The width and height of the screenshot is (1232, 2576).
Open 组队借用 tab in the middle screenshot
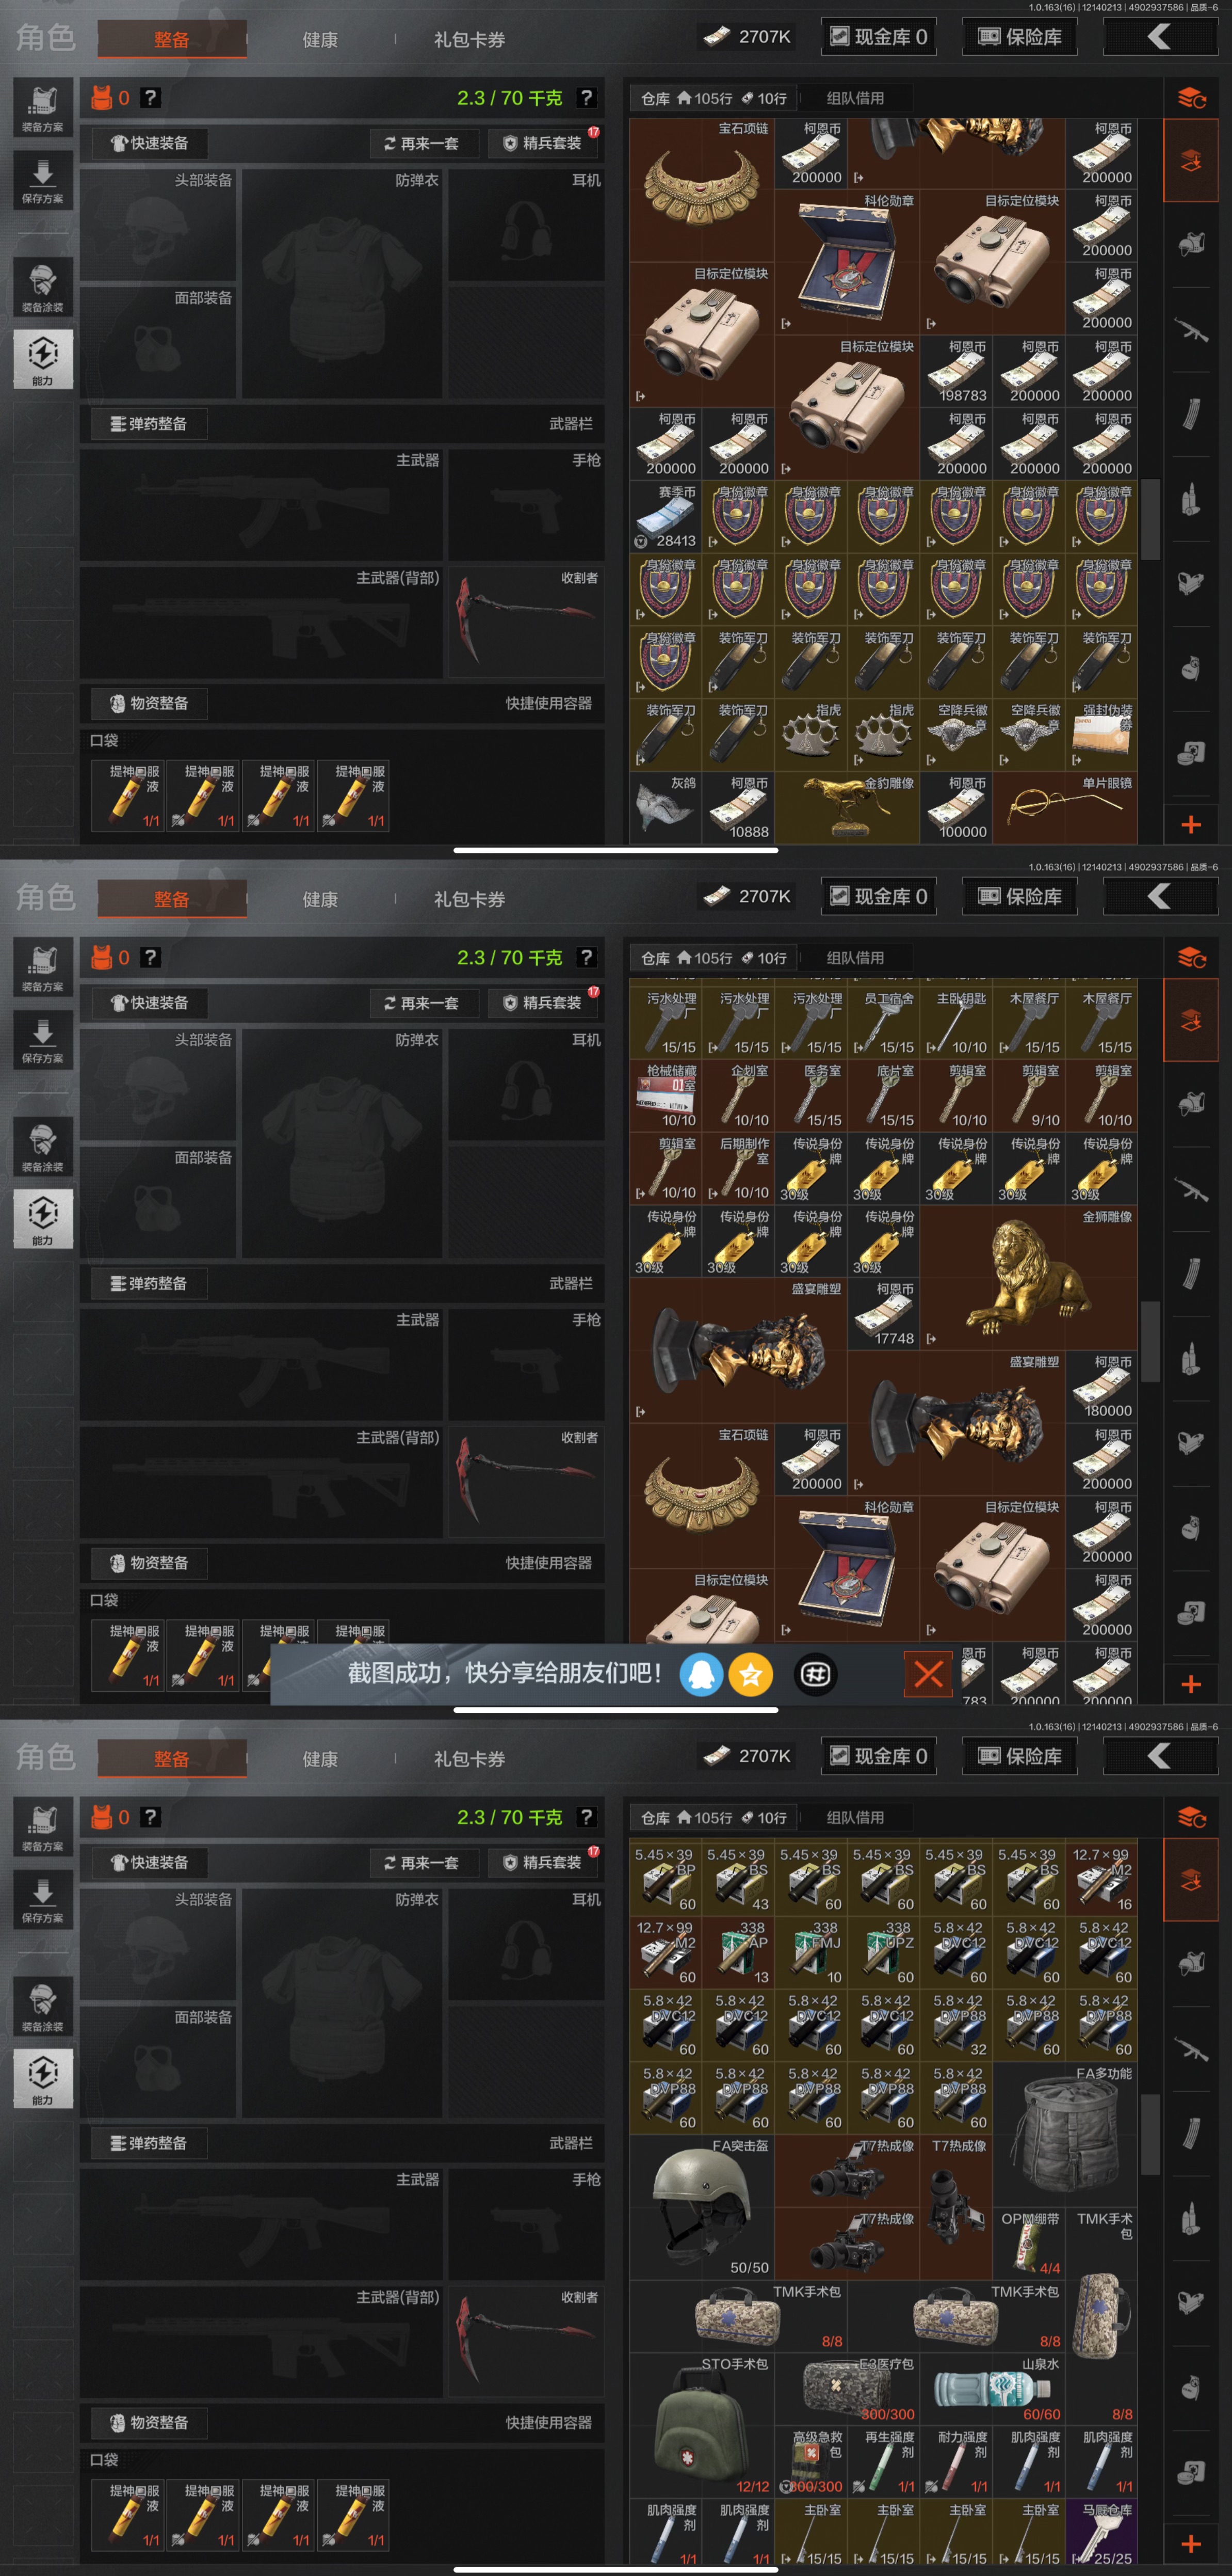[854, 958]
